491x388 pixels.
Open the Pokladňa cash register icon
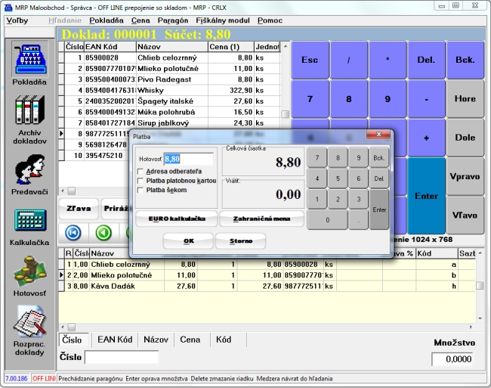pyautogui.click(x=29, y=57)
